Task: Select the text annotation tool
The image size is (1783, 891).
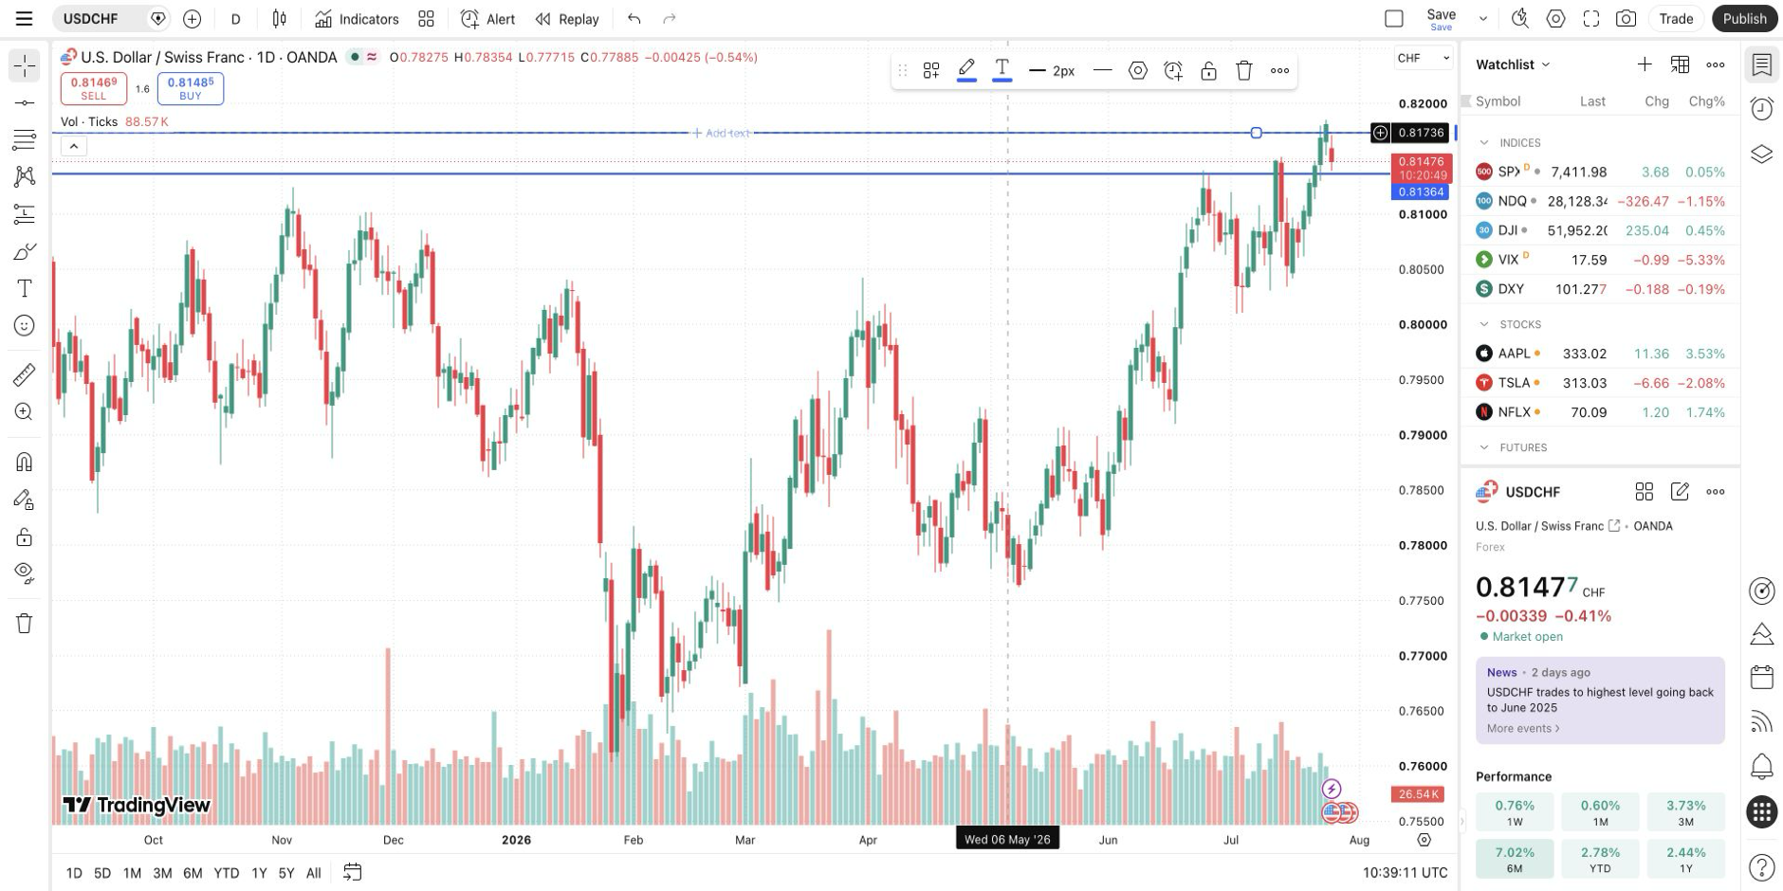Action: (25, 288)
